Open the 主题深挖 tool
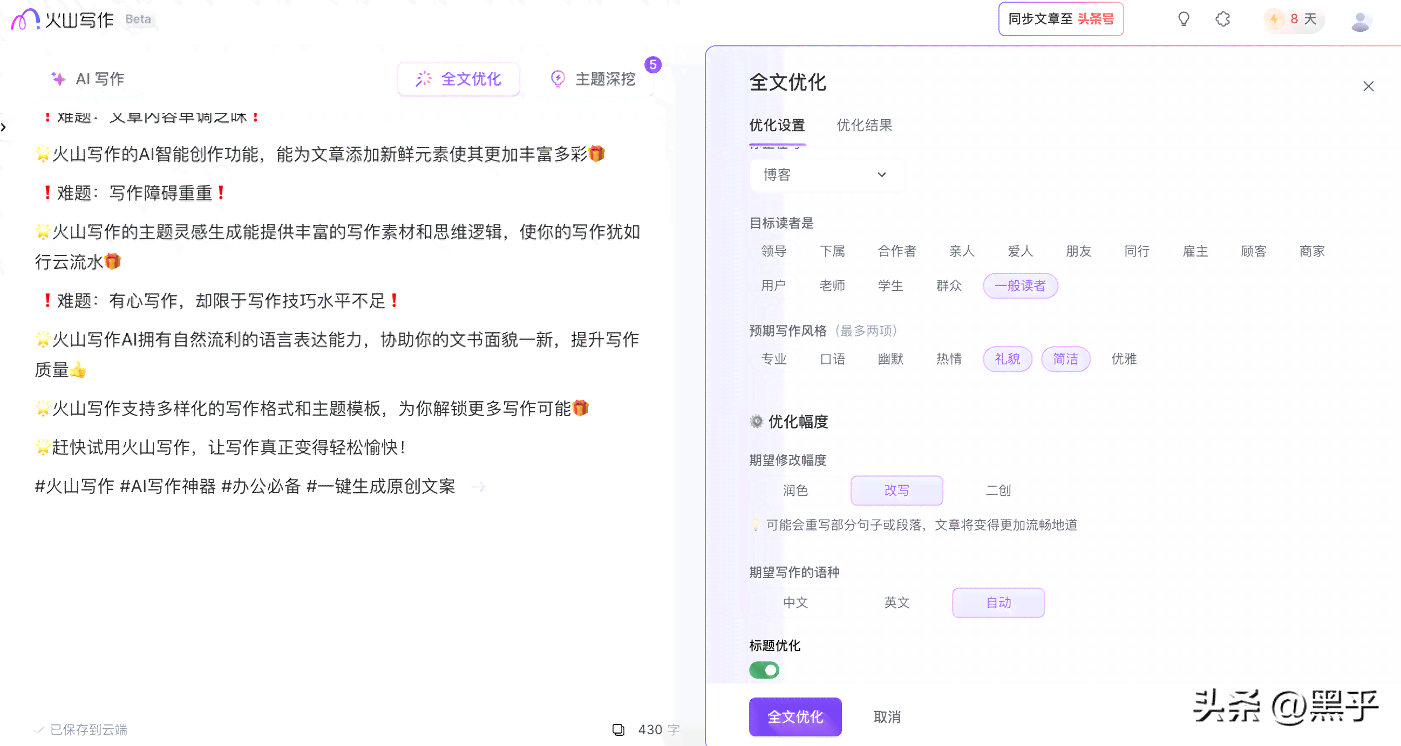 point(593,79)
